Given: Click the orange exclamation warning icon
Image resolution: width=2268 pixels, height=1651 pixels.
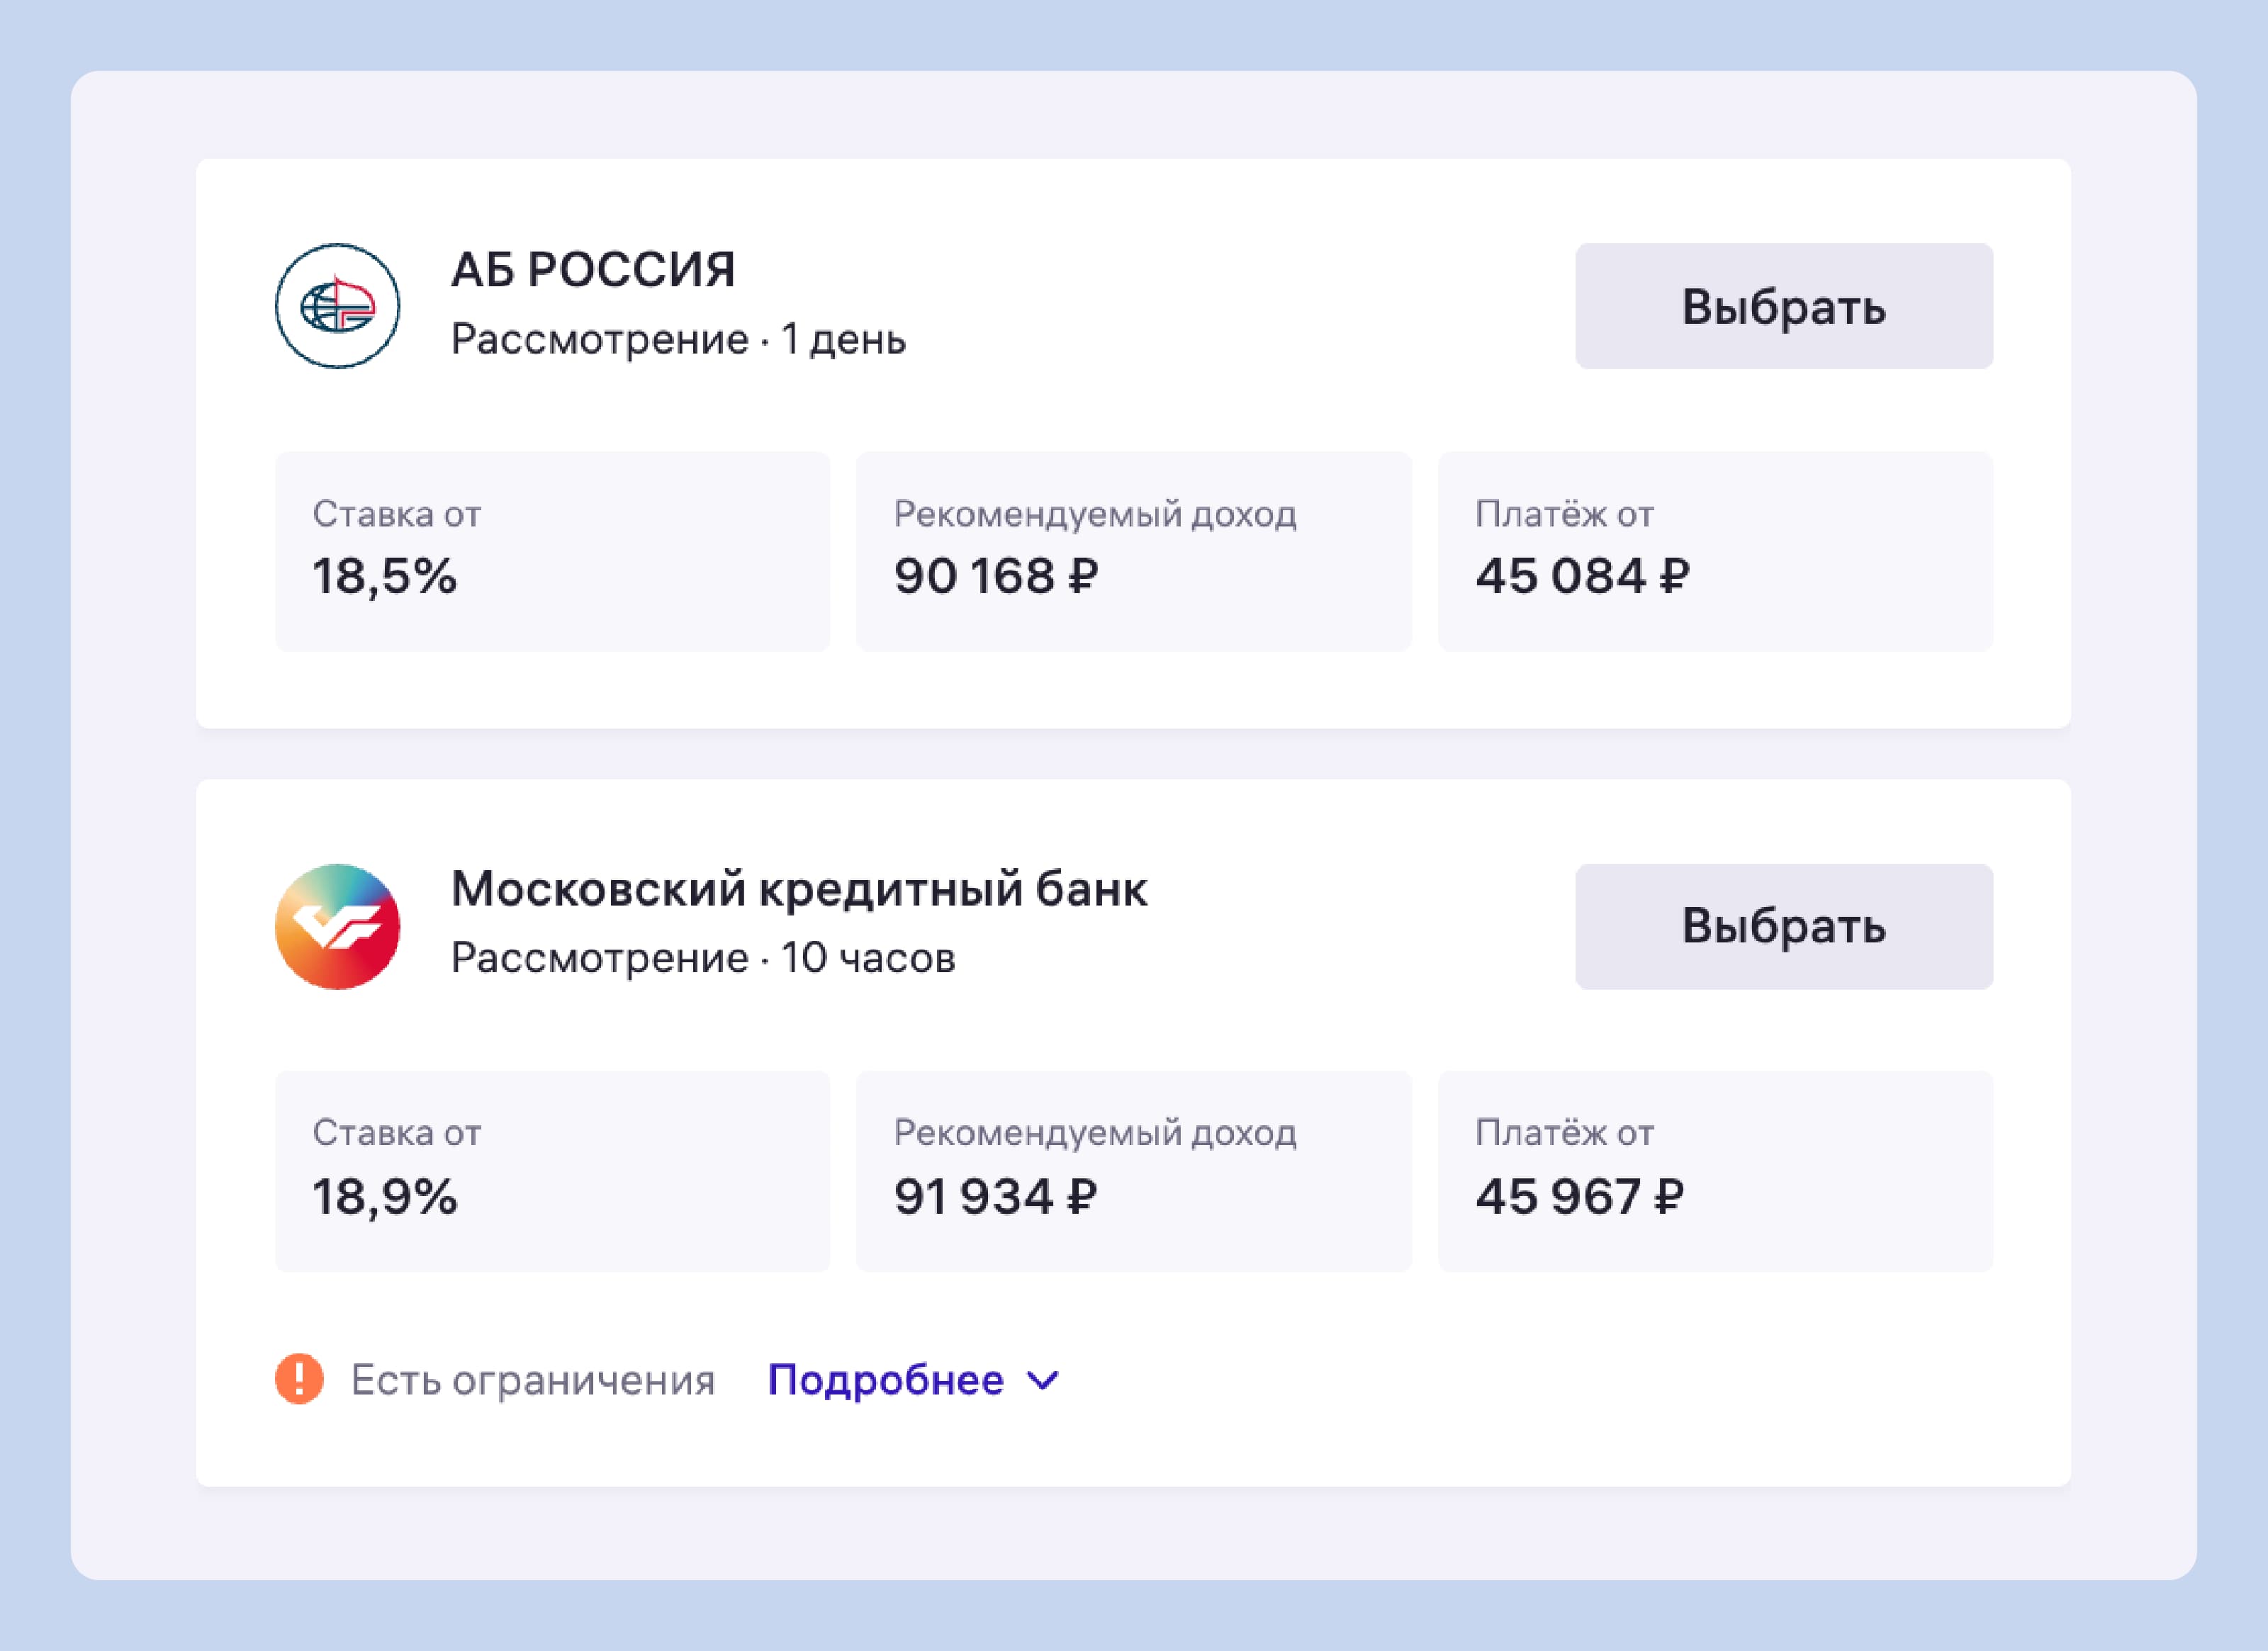Looking at the screenshot, I should [299, 1379].
